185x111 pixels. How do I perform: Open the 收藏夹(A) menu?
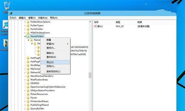pyautogui.click(x=43, y=18)
